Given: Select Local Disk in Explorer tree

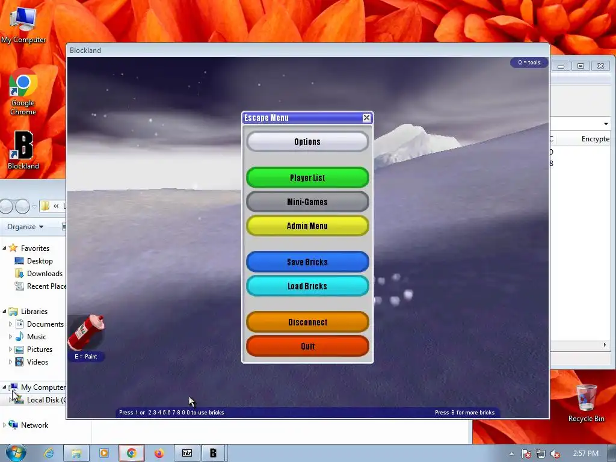Looking at the screenshot, I should (x=46, y=400).
